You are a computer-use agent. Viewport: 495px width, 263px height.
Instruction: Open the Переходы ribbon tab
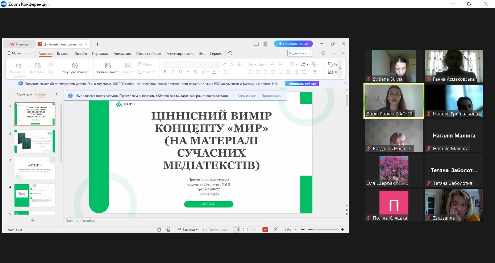tap(100, 54)
